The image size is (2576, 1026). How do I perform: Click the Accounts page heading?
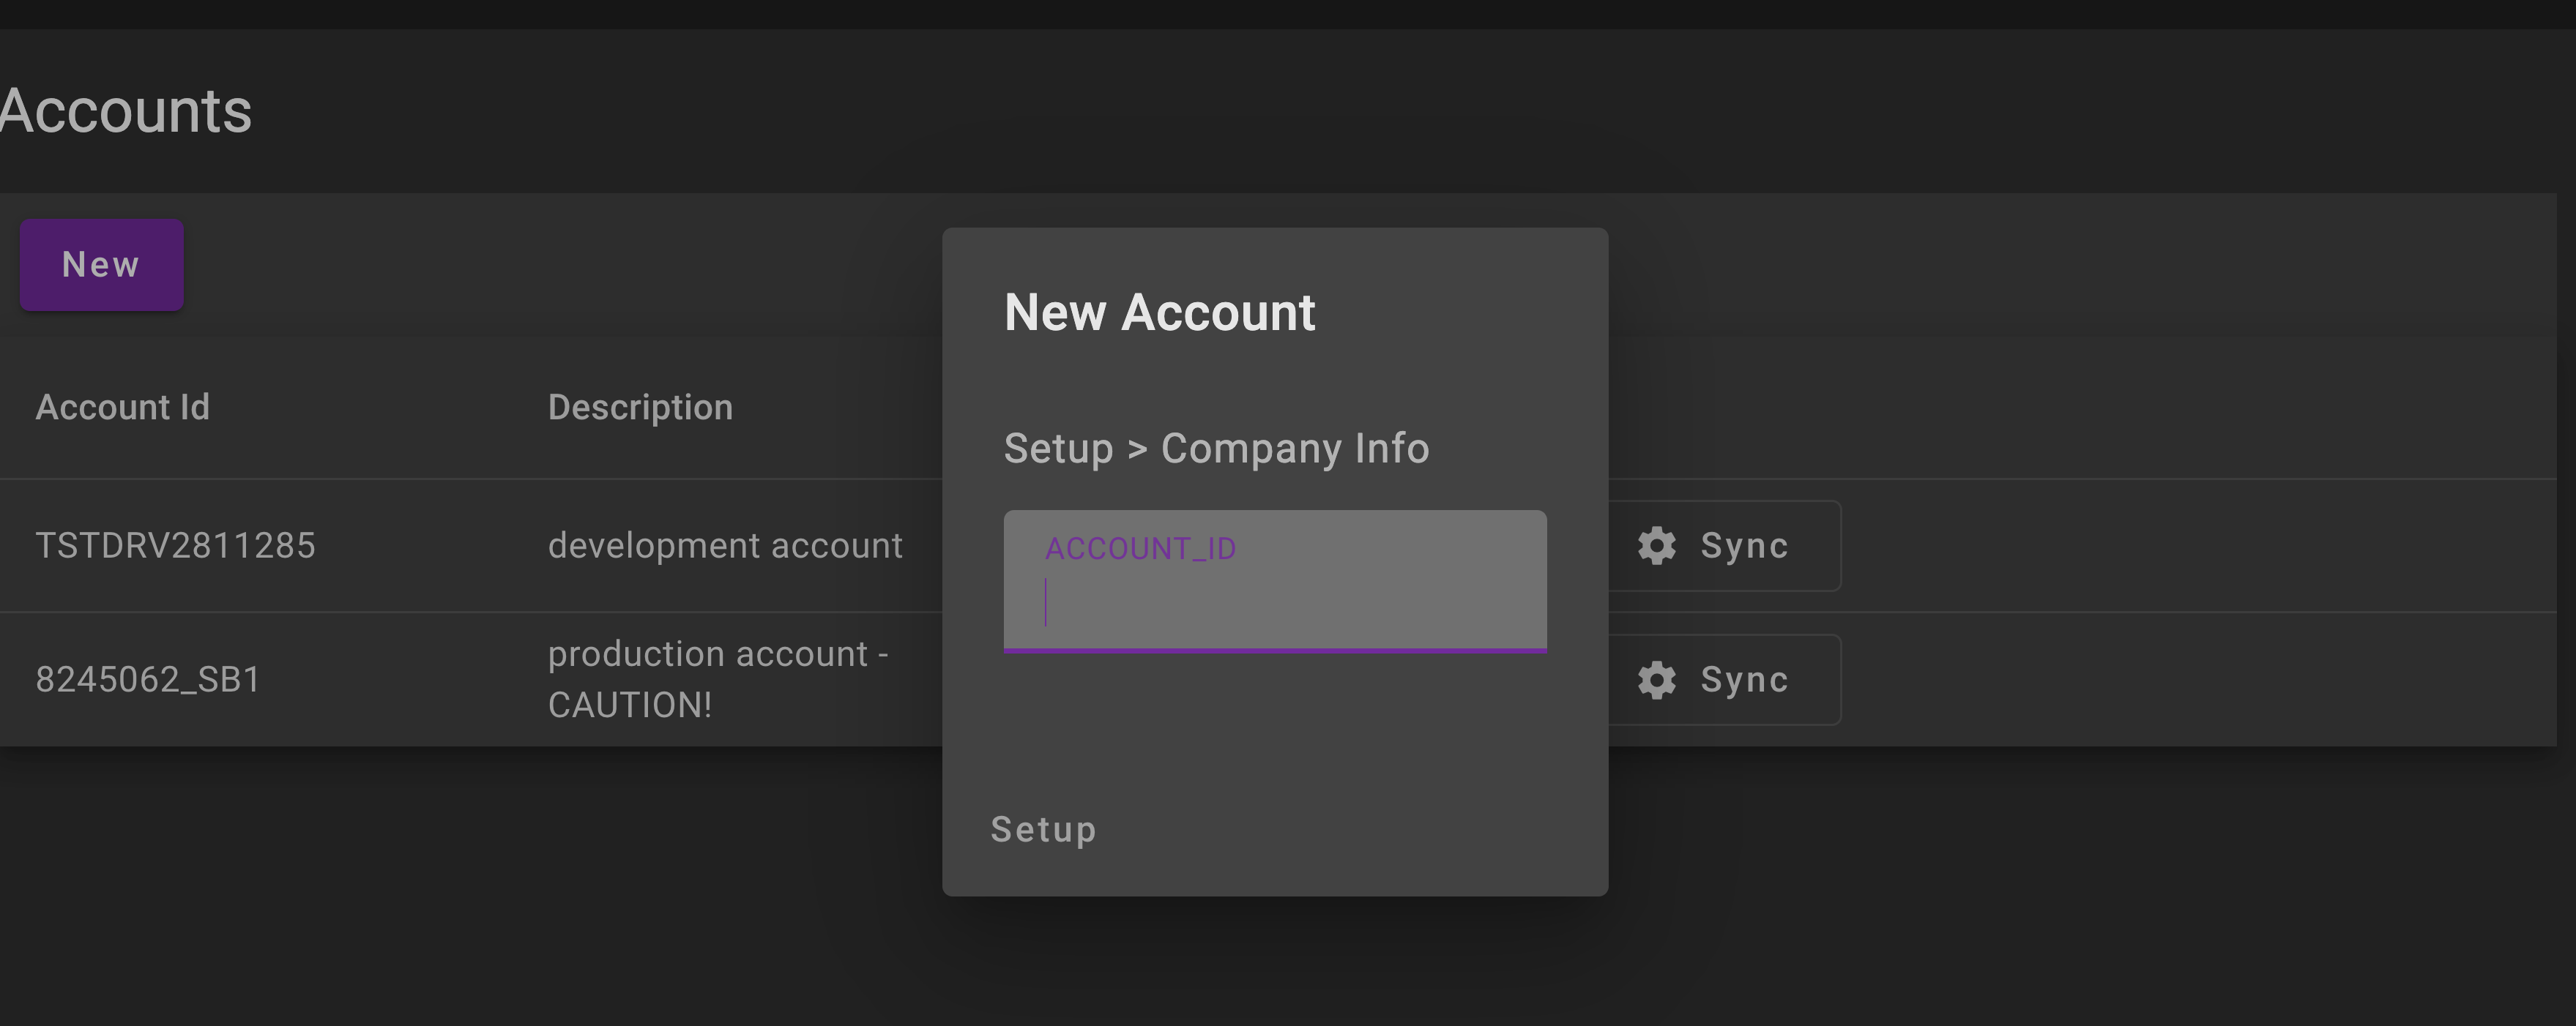click(126, 110)
